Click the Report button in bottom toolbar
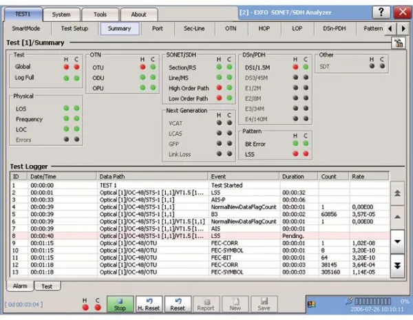The width and height of the screenshot is (413, 320). click(206, 303)
